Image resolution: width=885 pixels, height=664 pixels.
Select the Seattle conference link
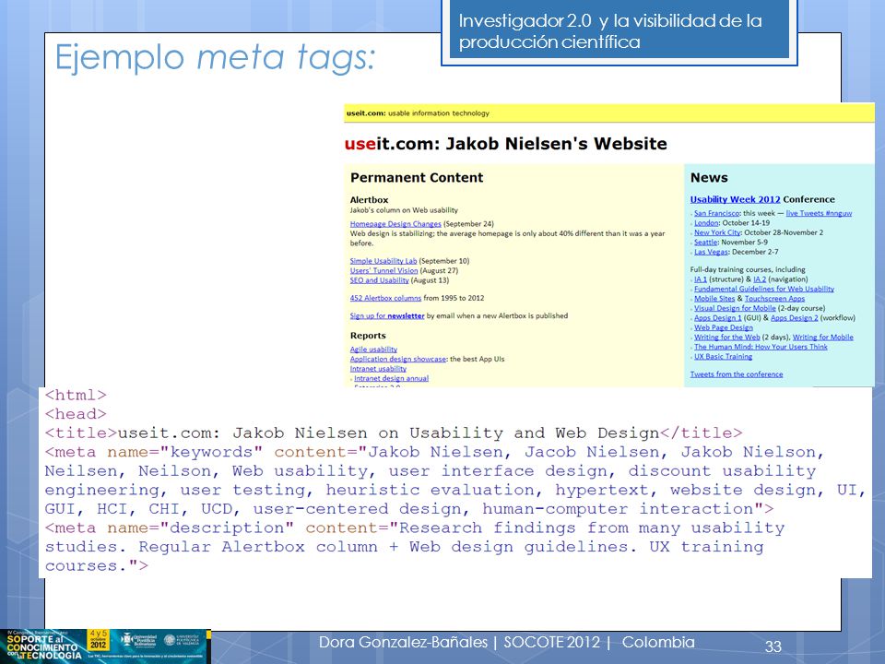[x=705, y=243]
